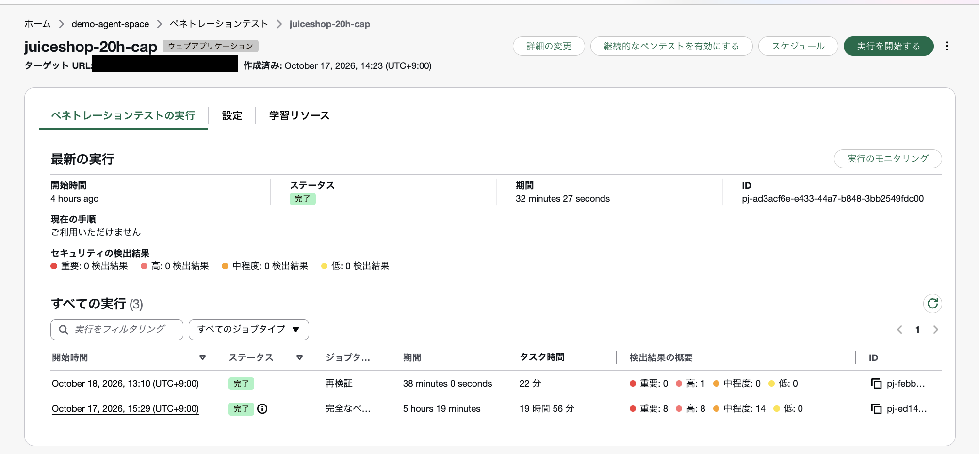Screen dimensions: 979x454
Task: Go to previous page of runs
Action: click(x=899, y=330)
